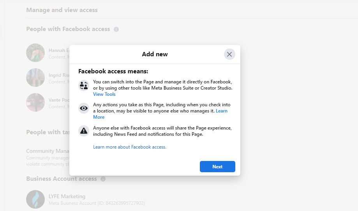This screenshot has width=358, height=211.
Task: Select the LYFE Marketing business account name
Action: pyautogui.click(x=67, y=196)
